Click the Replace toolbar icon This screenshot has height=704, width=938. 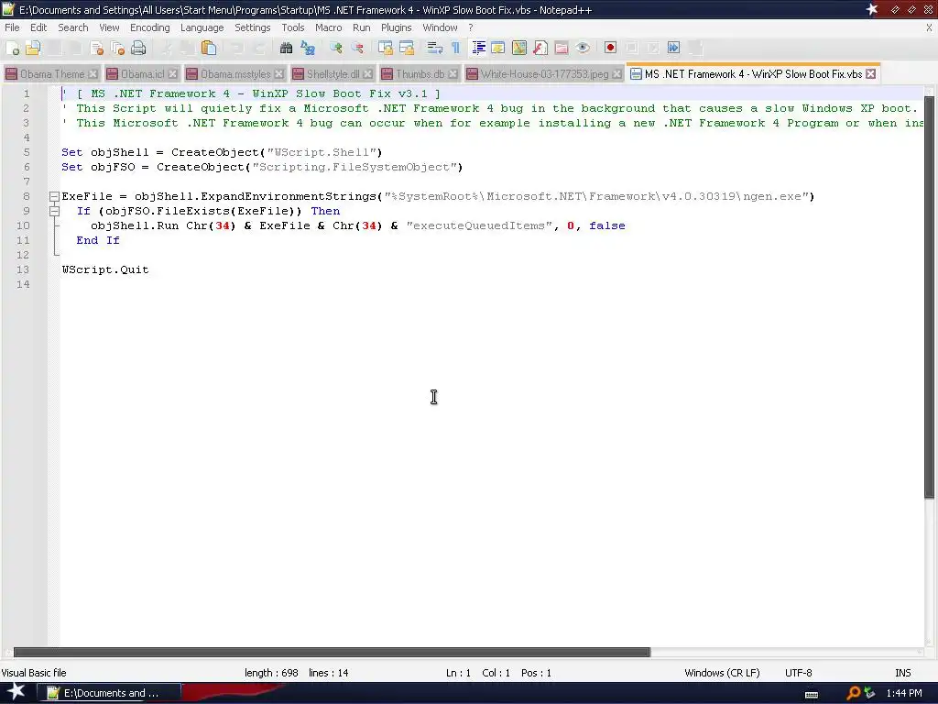308,48
